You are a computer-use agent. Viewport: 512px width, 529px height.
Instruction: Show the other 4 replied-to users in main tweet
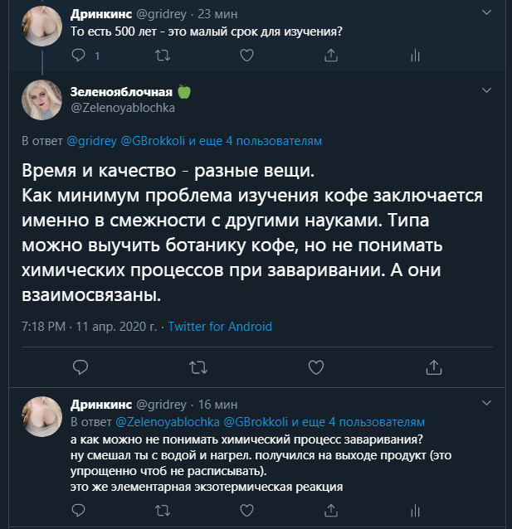[266, 142]
